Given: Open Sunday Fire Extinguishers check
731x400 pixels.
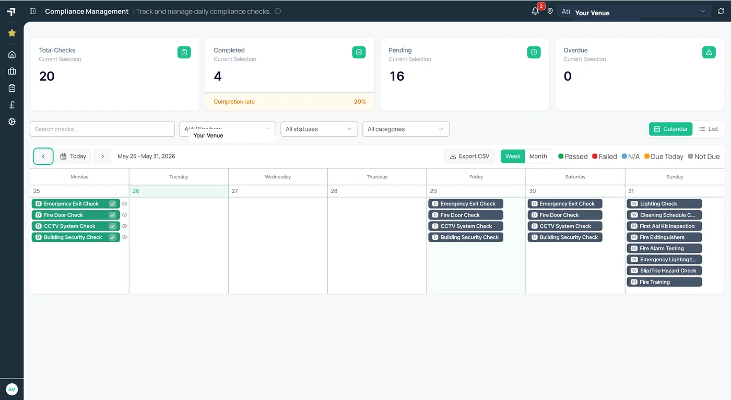Looking at the screenshot, I should point(664,237).
